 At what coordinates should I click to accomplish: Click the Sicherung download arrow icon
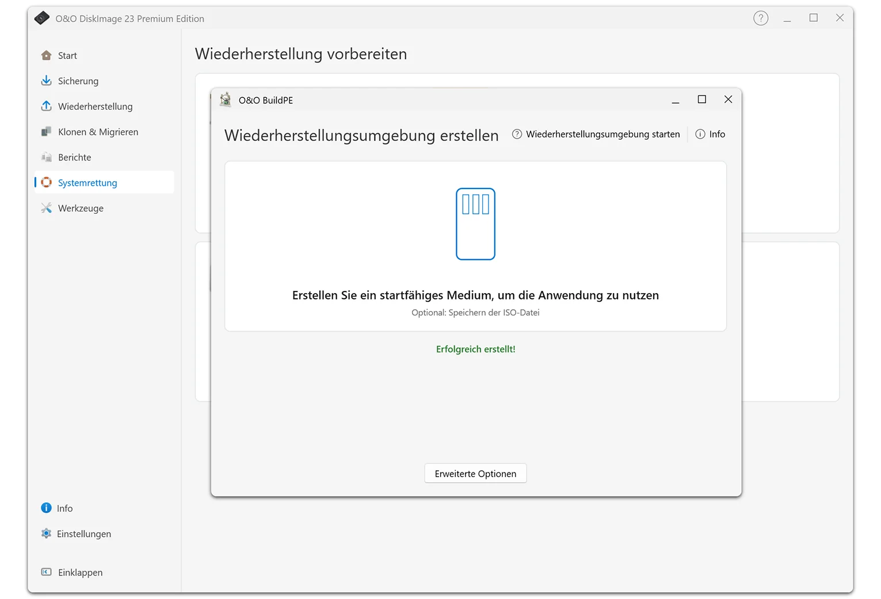(47, 80)
